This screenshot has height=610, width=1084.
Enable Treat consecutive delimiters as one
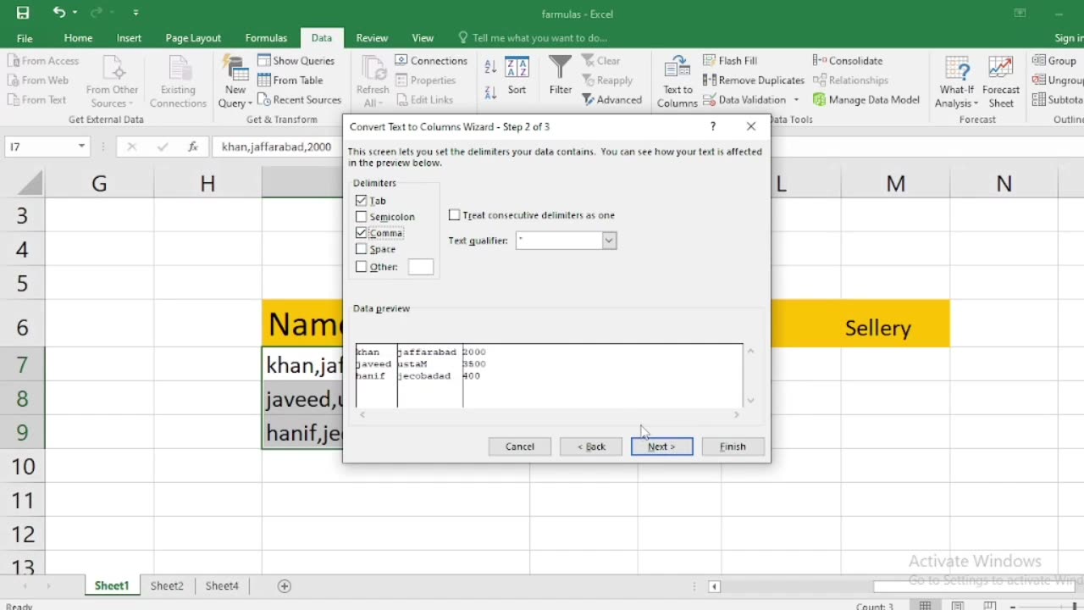click(455, 215)
